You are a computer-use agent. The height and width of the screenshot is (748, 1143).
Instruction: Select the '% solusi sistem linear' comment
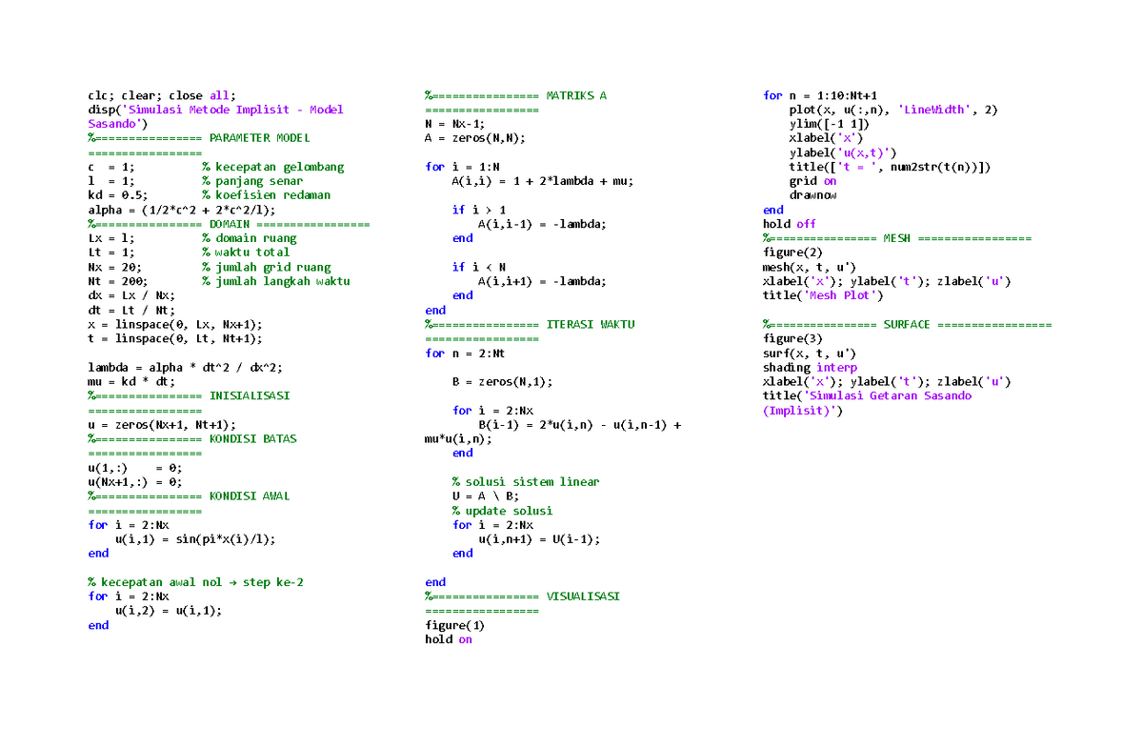526,481
